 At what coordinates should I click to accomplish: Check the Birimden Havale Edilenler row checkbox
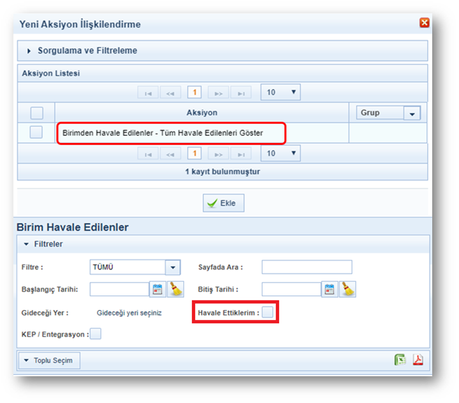click(36, 133)
